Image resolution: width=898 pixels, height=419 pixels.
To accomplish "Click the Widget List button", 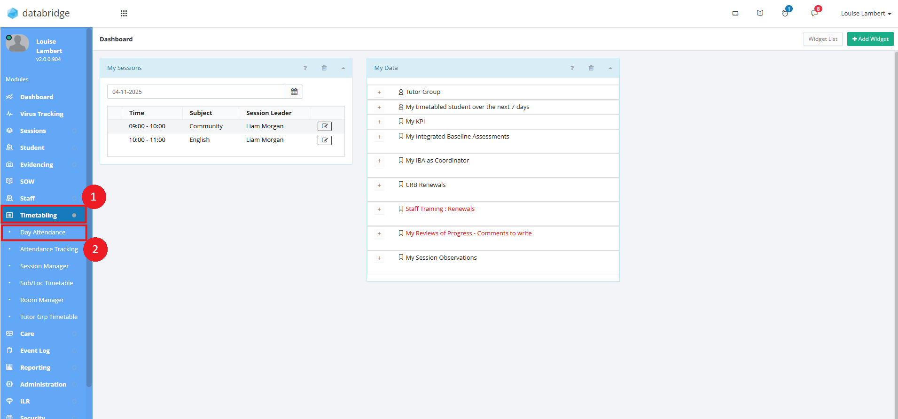I will [x=823, y=39].
